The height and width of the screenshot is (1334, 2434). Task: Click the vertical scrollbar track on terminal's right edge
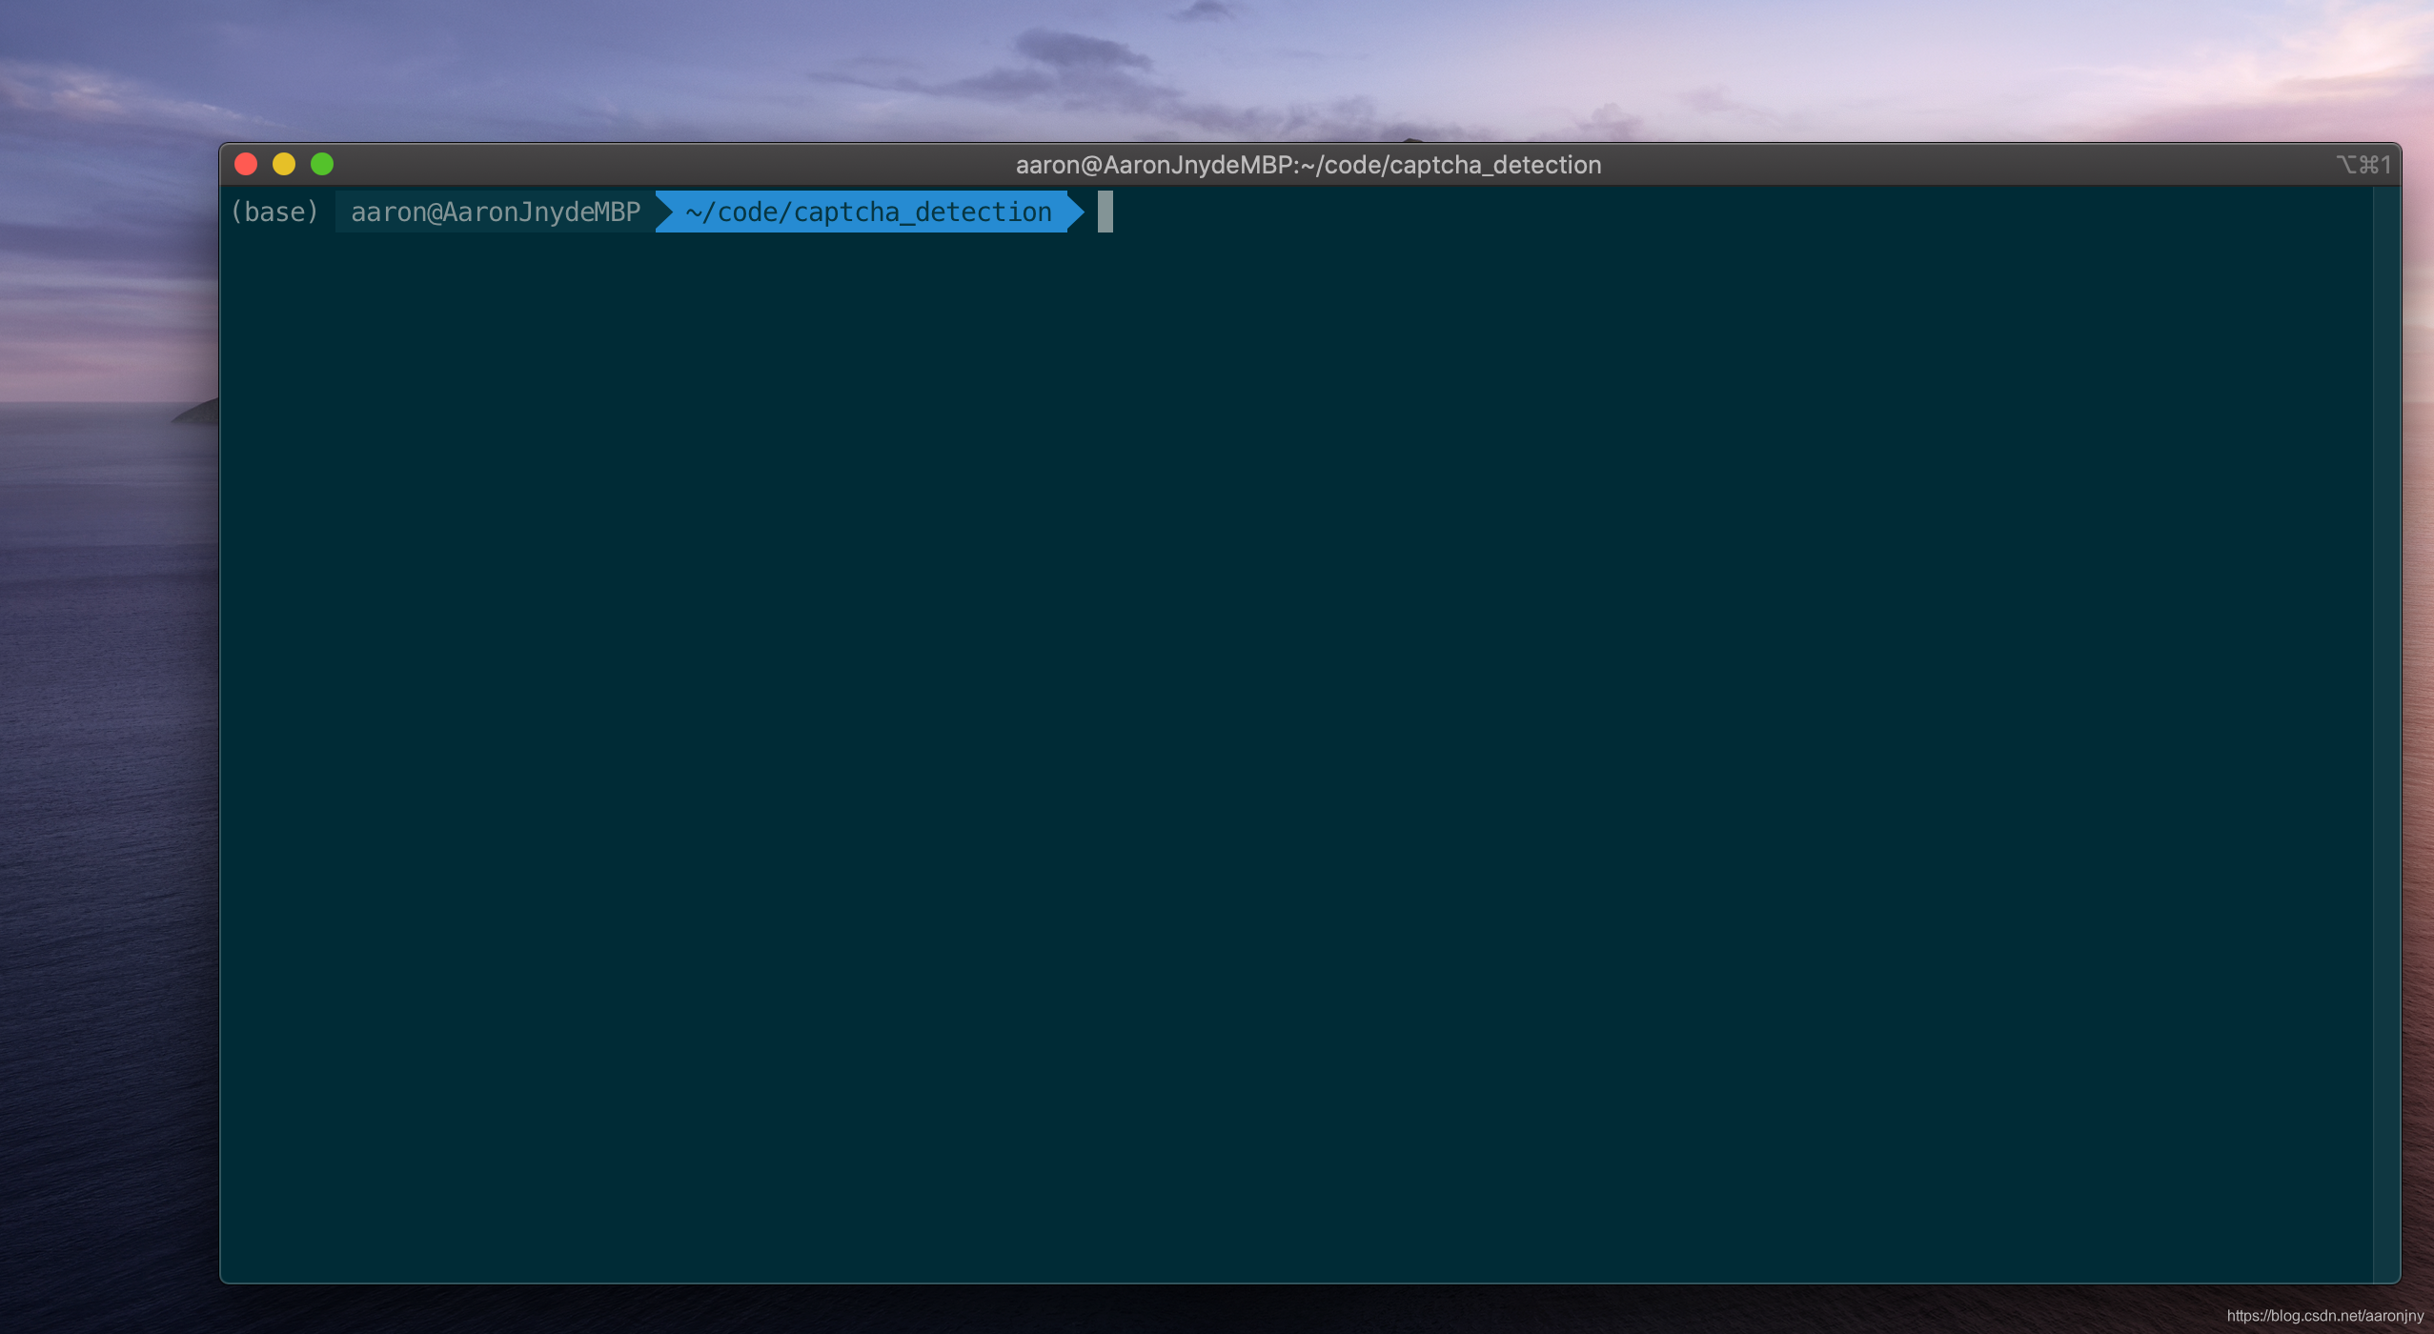(2385, 667)
